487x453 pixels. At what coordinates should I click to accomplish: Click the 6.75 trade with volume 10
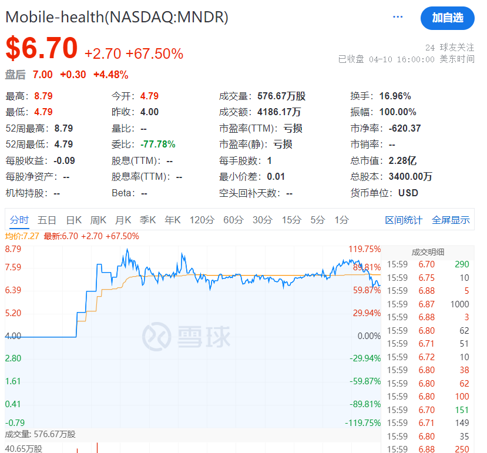pyautogui.click(x=428, y=278)
